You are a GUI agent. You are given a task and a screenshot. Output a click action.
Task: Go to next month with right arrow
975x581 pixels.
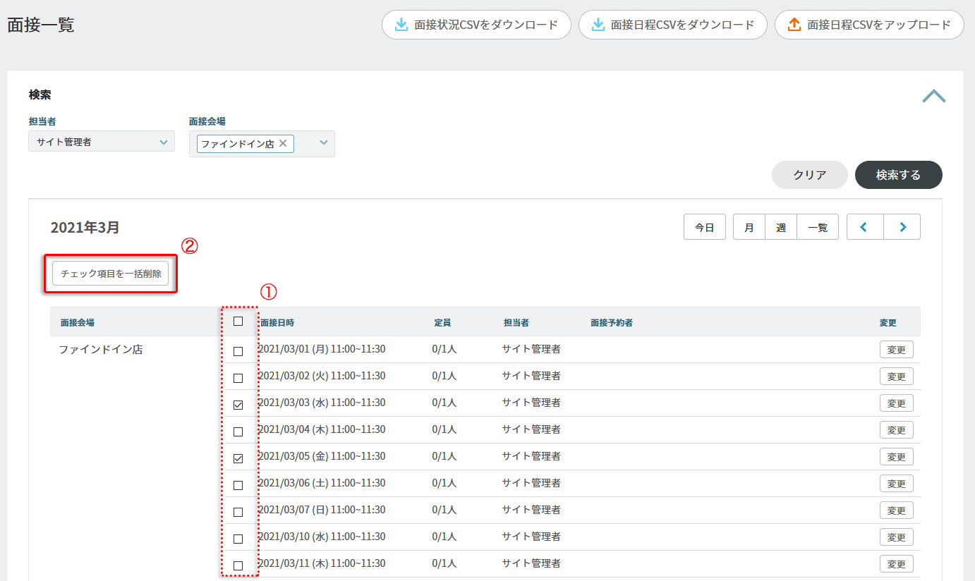tap(902, 227)
